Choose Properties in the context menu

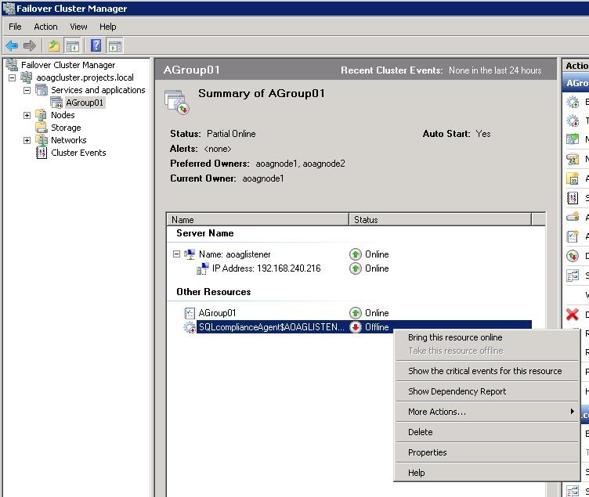tap(486, 452)
